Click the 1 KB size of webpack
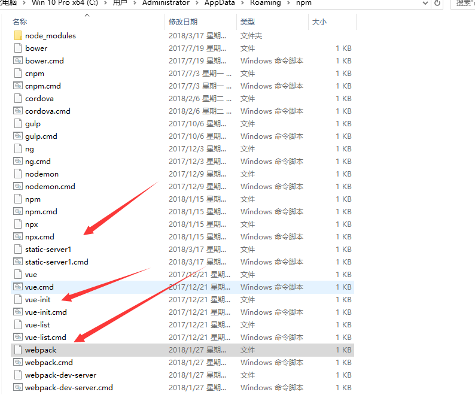 (343, 350)
